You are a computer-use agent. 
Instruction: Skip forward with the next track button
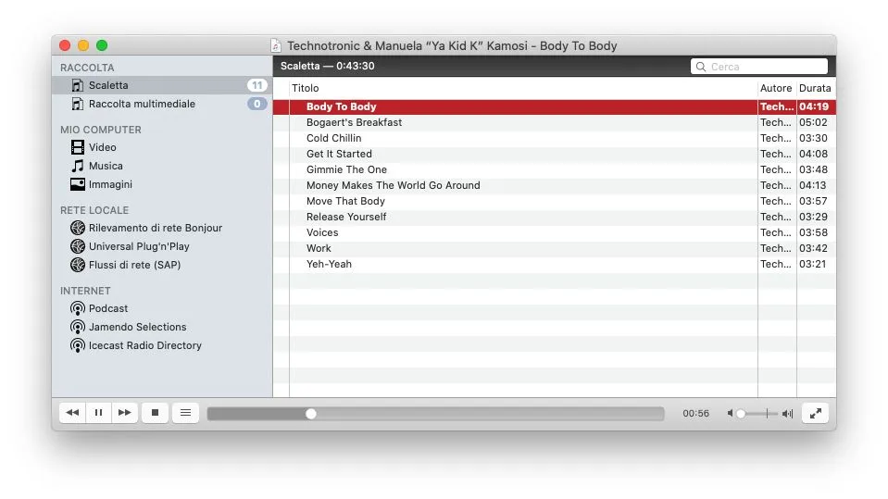[x=125, y=413]
